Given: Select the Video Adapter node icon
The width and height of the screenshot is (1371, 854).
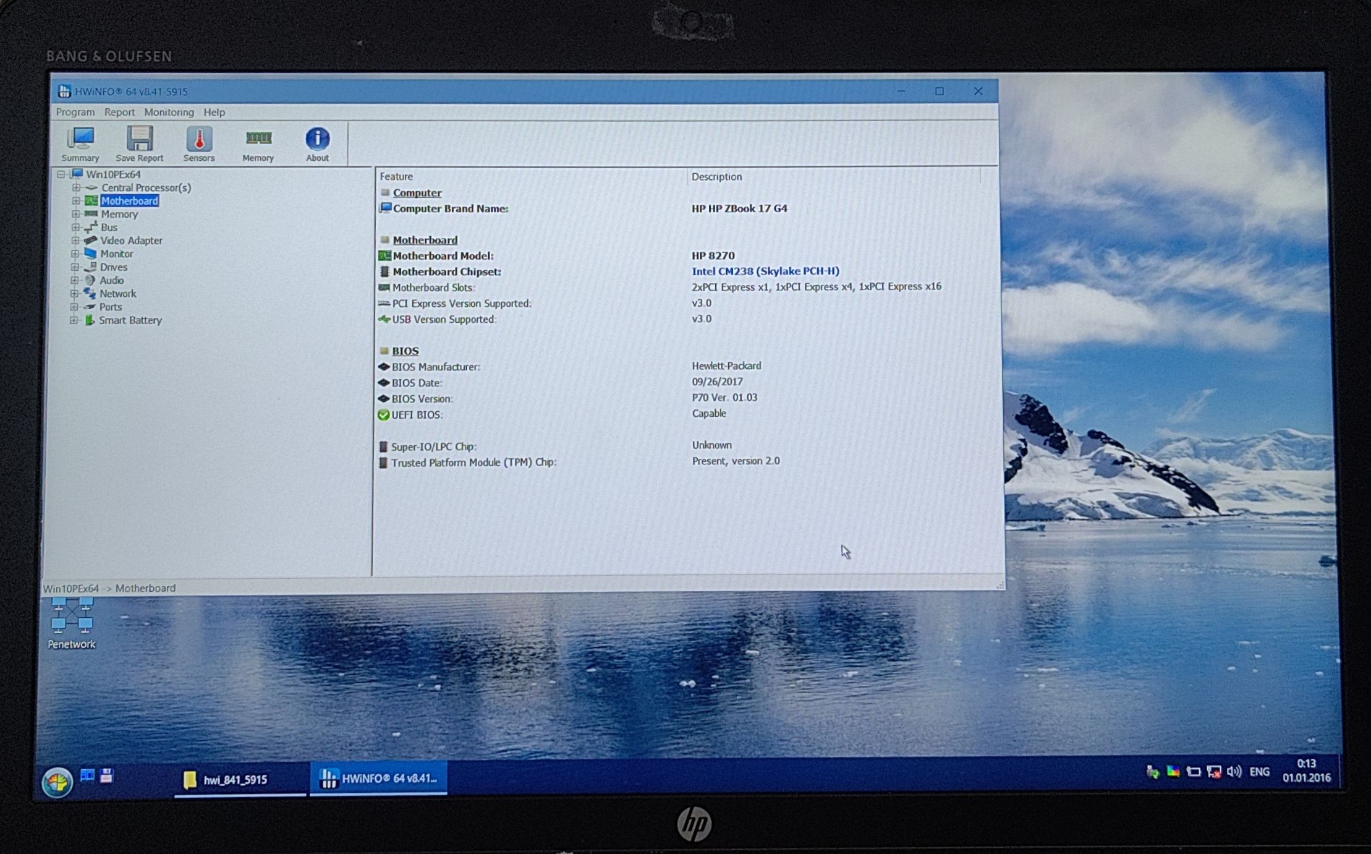Looking at the screenshot, I should tap(90, 241).
